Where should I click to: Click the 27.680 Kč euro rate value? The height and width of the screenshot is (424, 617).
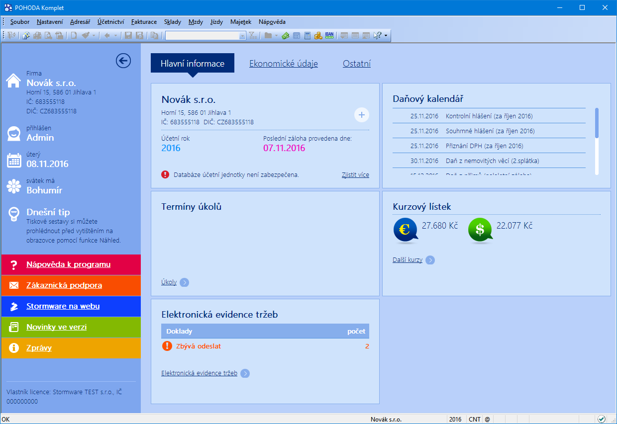tap(440, 225)
